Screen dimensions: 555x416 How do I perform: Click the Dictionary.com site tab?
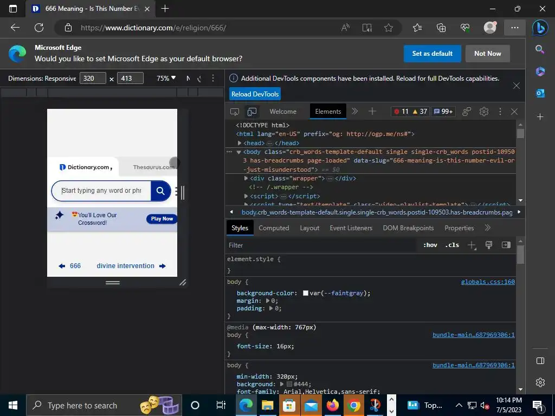tap(86, 167)
